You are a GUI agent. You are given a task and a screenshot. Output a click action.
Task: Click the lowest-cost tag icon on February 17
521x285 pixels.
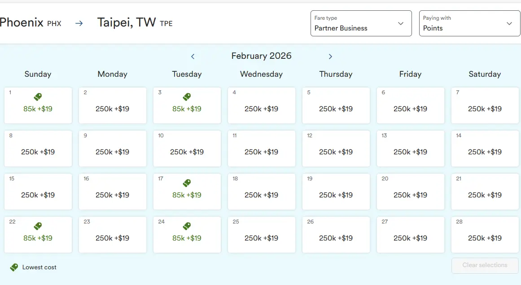tap(187, 183)
